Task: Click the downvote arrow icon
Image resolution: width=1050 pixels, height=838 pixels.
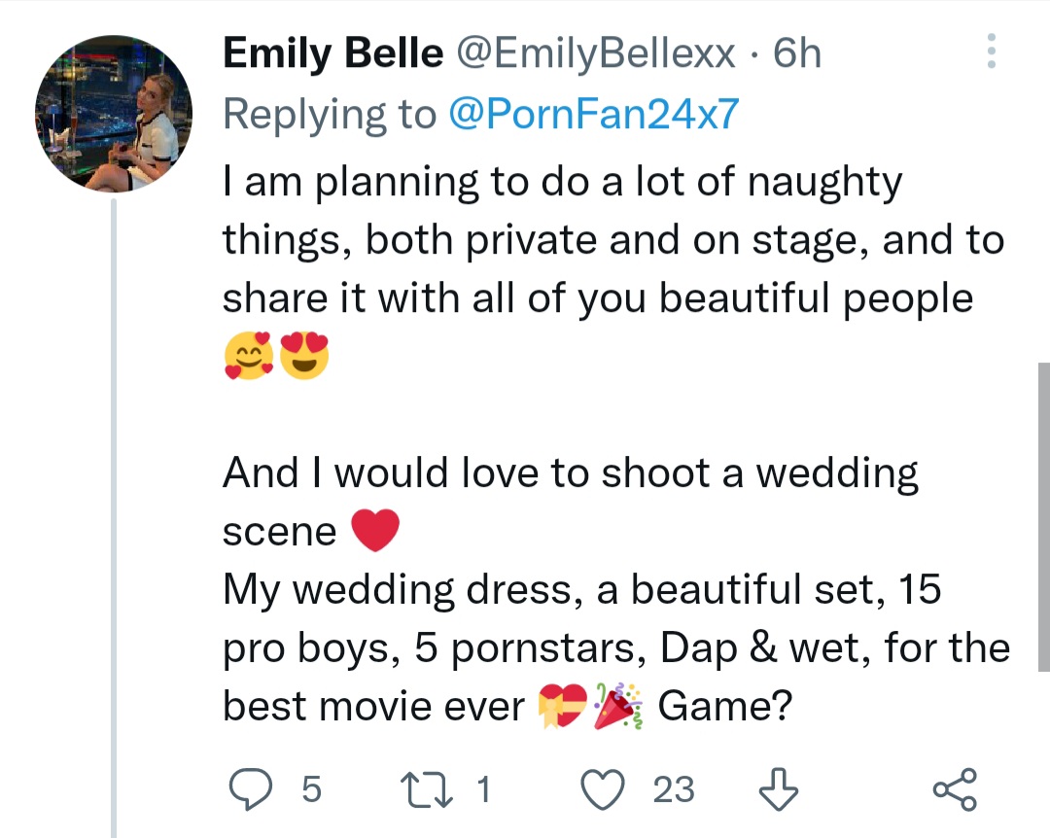Action: point(776,789)
